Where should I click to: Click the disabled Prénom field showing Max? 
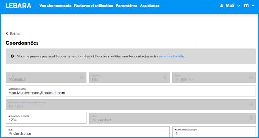pos(129,78)
